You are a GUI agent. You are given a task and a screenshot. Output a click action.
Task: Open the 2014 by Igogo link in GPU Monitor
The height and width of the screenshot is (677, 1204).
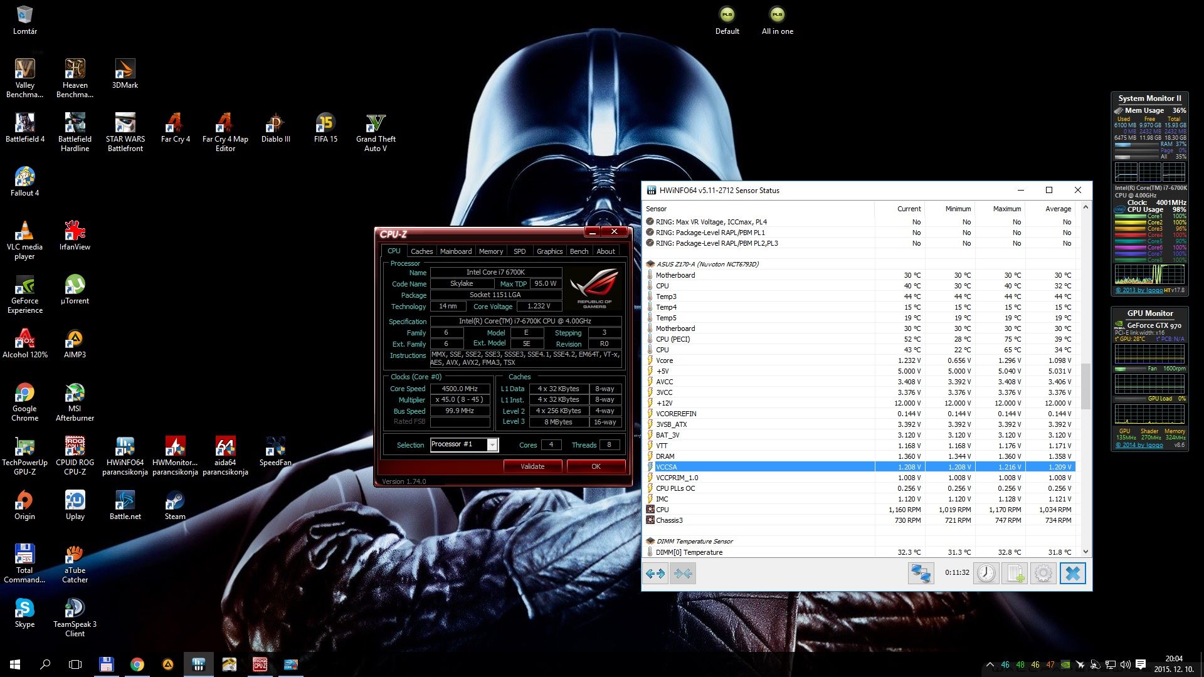(x=1139, y=445)
